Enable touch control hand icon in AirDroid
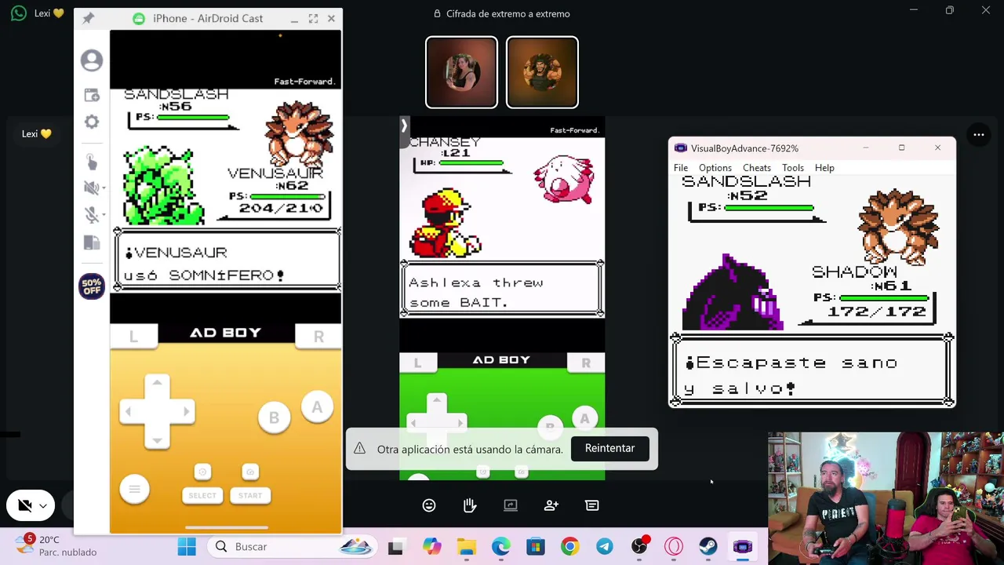The image size is (1004, 565). 92,162
